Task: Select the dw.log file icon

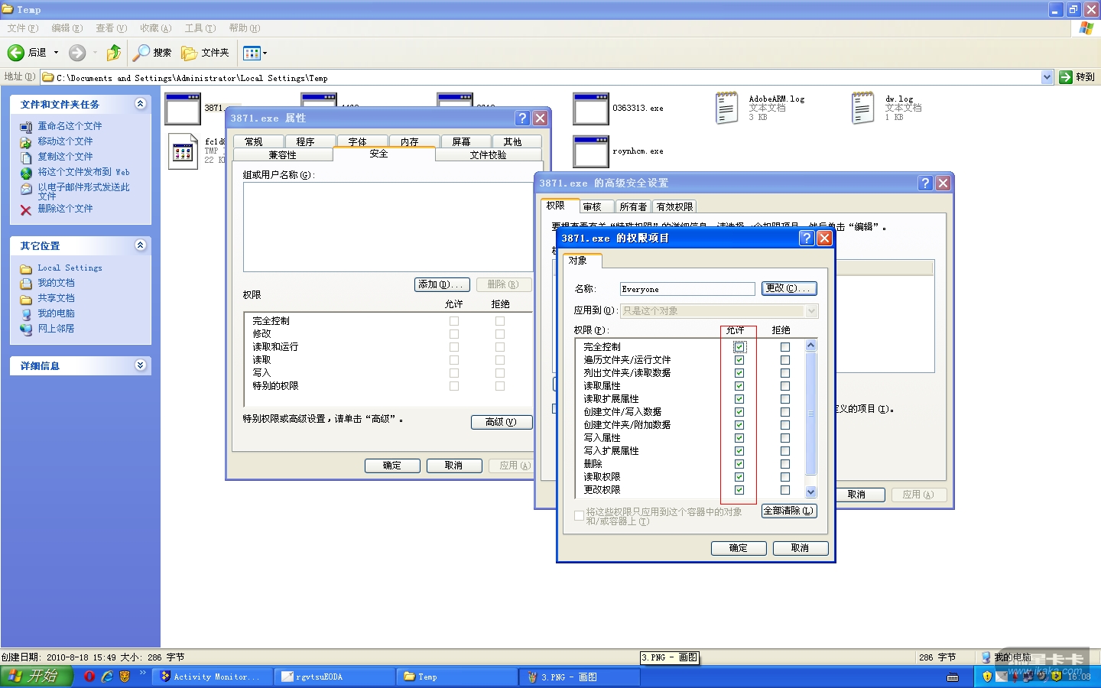Action: (862, 108)
